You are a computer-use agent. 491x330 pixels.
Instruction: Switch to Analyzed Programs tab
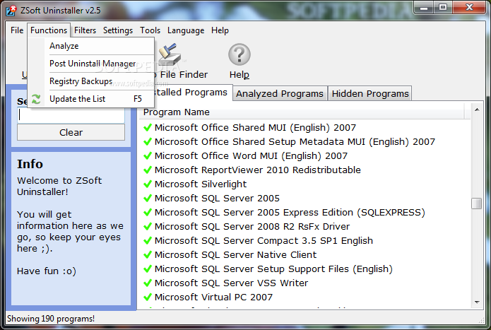pos(280,93)
